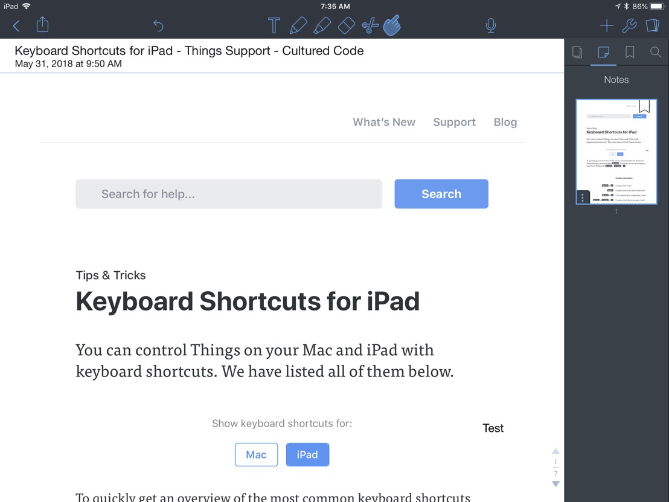
Task: Open the three-dot menu on thumbnail
Action: click(x=583, y=198)
